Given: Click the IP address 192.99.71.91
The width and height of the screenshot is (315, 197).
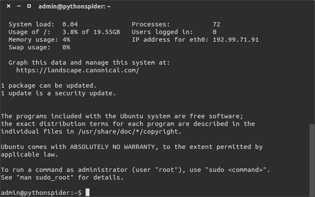Looking at the screenshot, I should click(236, 40).
